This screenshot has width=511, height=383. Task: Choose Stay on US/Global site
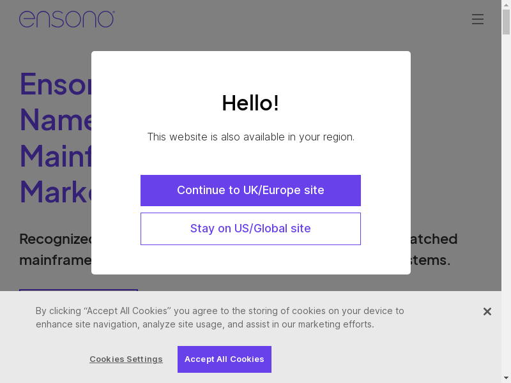(250, 229)
